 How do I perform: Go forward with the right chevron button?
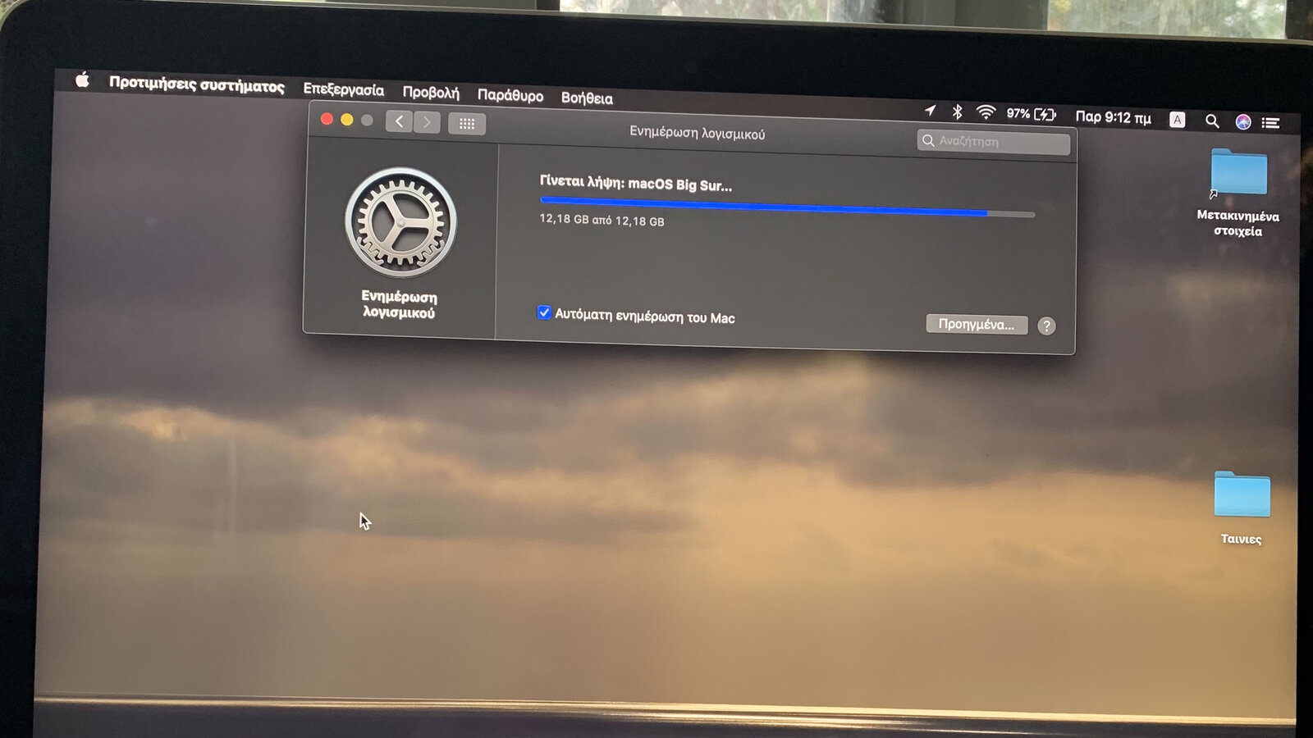point(427,122)
